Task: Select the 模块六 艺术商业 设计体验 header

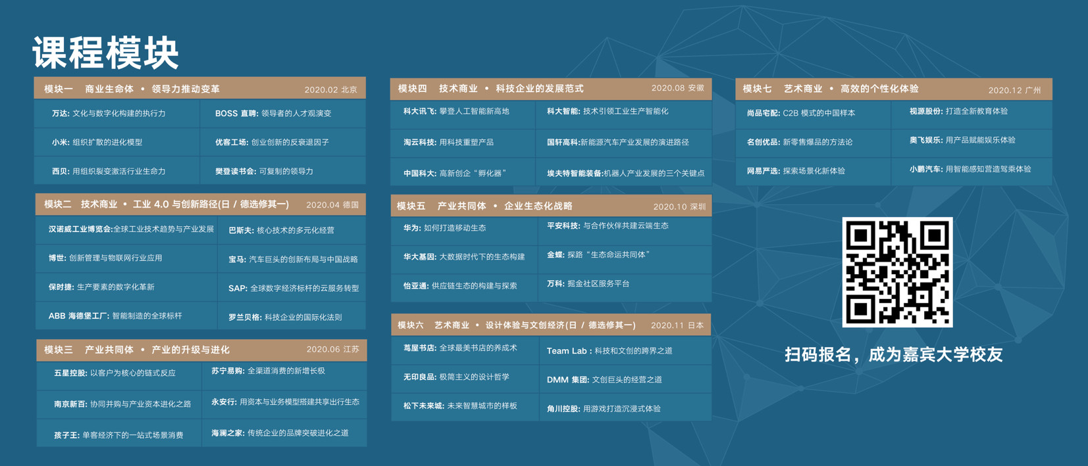Action: tap(551, 325)
